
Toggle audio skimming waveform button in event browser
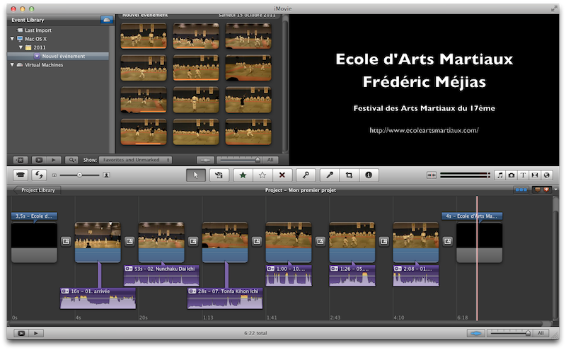[x=205, y=160]
